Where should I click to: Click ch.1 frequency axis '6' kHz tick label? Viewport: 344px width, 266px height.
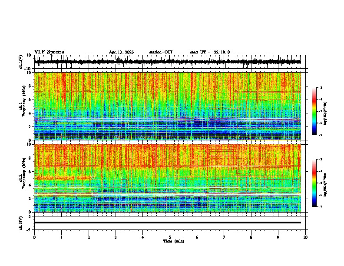coord(30,100)
